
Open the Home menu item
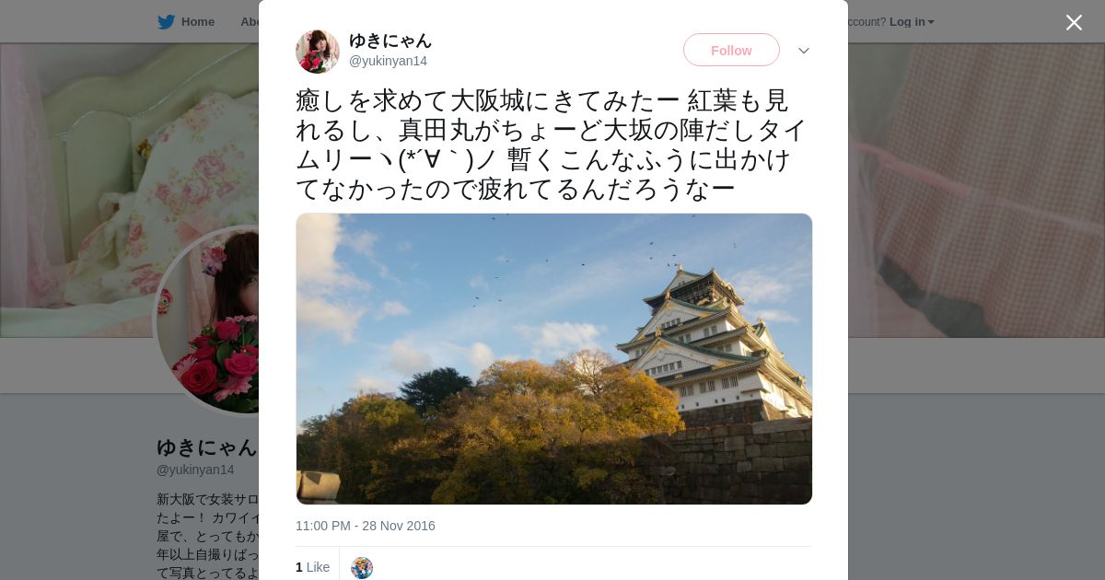point(198,22)
